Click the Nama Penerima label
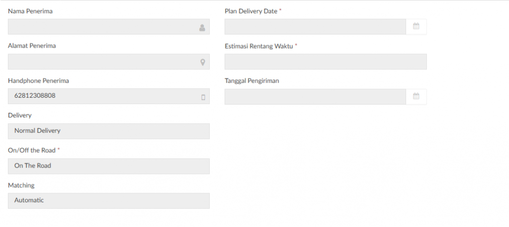Viewport: 509px width, 227px height. tap(30, 11)
